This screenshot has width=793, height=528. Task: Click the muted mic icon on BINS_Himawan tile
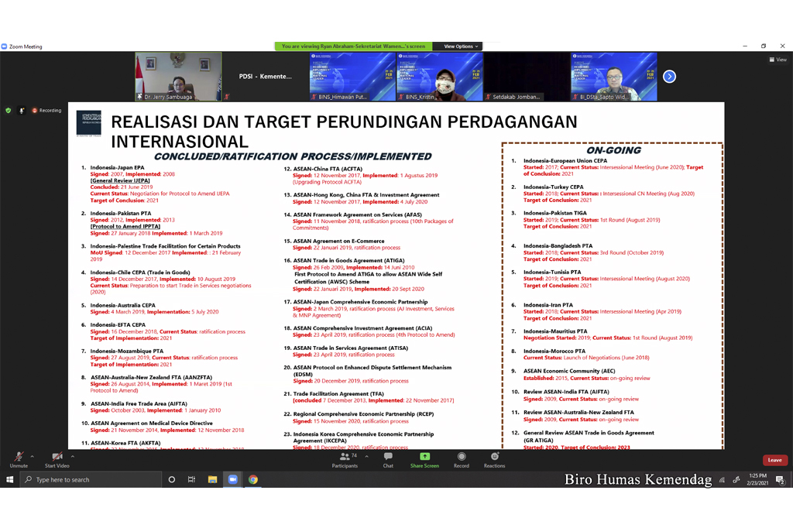(314, 96)
